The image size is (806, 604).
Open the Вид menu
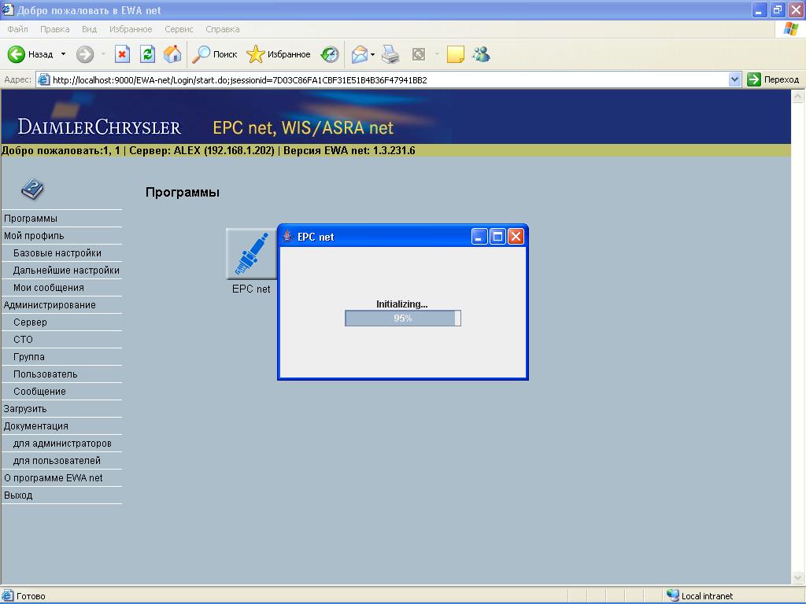pos(89,29)
